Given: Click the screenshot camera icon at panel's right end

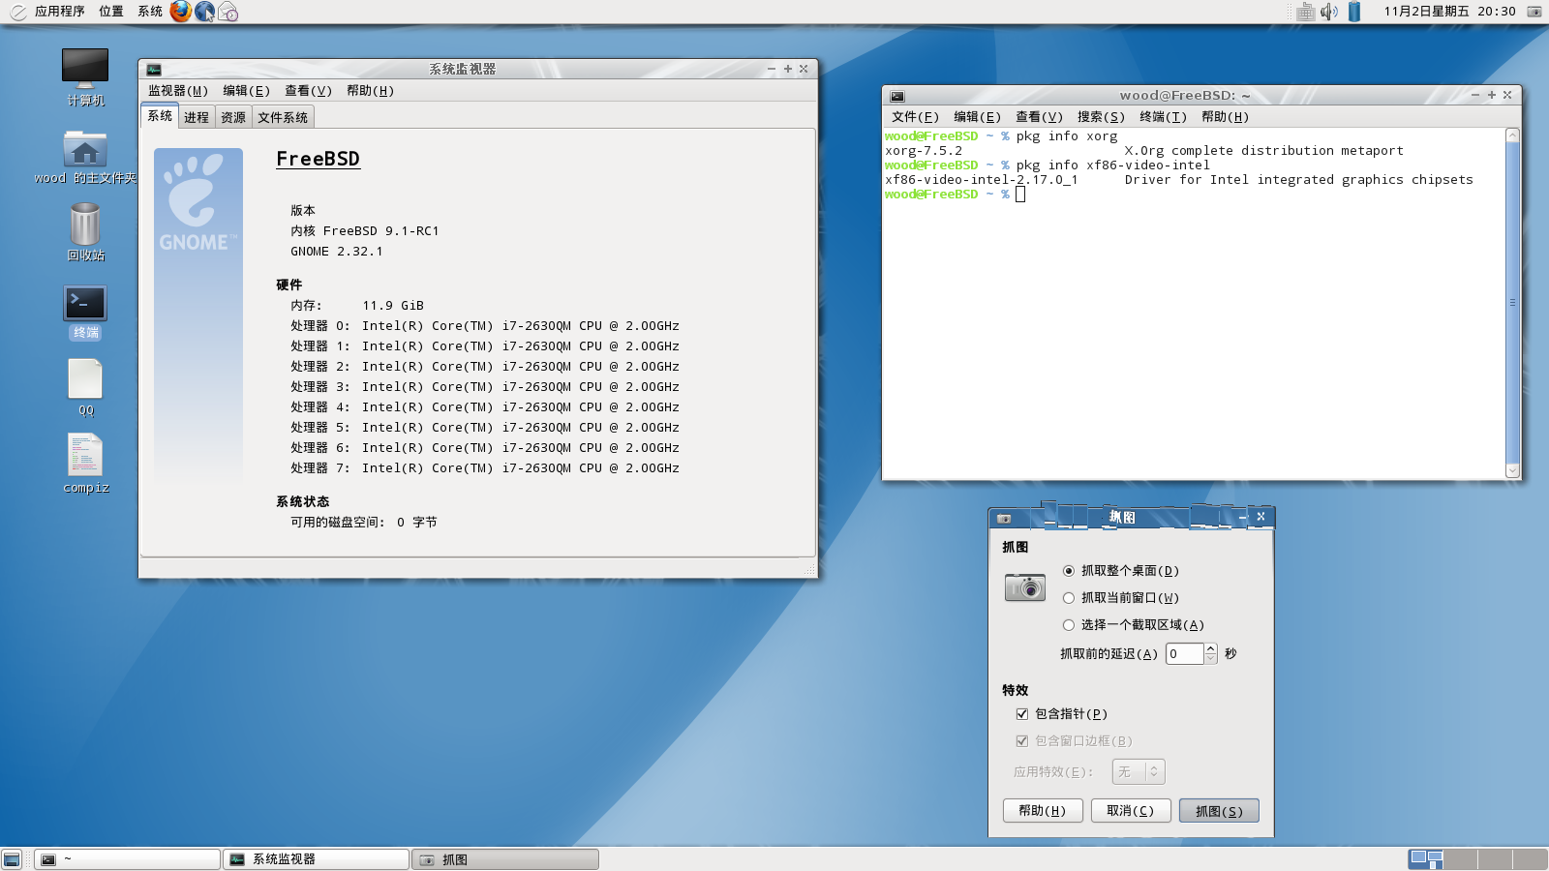Looking at the screenshot, I should 1534,12.
